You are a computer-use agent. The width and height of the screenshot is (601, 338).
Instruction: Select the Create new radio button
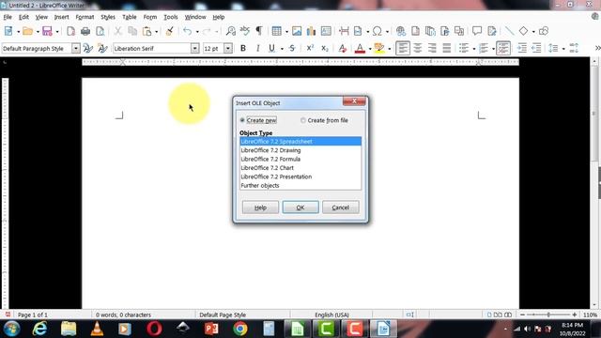click(242, 120)
